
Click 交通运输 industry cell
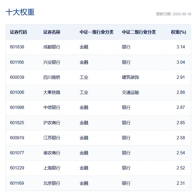[130, 92]
